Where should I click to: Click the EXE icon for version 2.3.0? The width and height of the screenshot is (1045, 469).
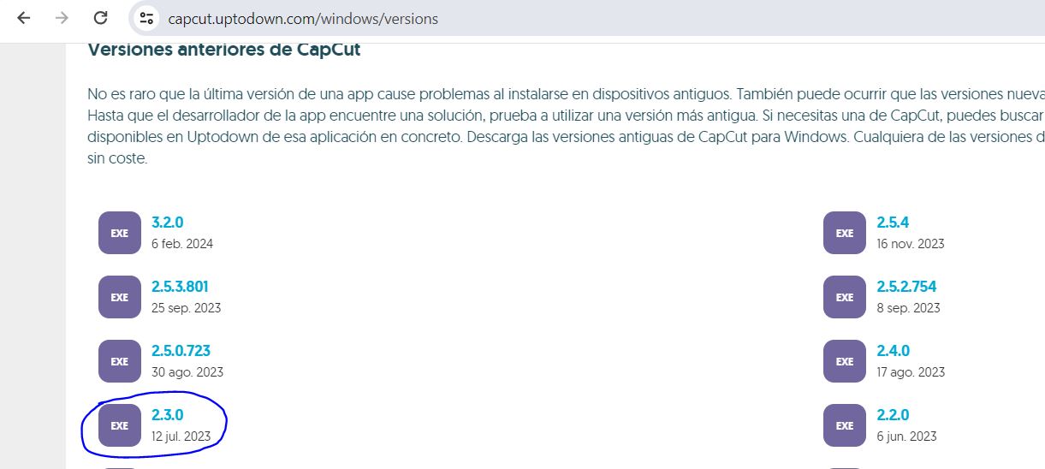click(120, 425)
